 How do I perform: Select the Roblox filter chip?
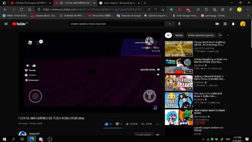[x=179, y=35]
